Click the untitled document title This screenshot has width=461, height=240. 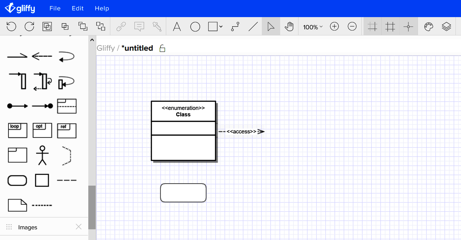coord(137,48)
